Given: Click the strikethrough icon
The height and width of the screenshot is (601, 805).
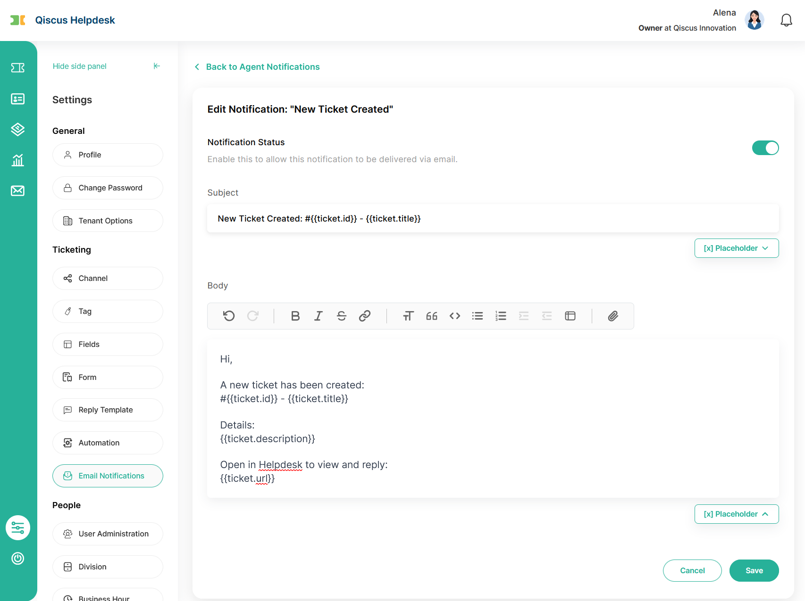Looking at the screenshot, I should (342, 316).
